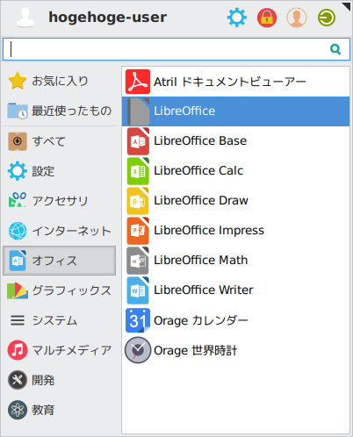
Task: Show 最近使ったもの items
Action: [60, 111]
